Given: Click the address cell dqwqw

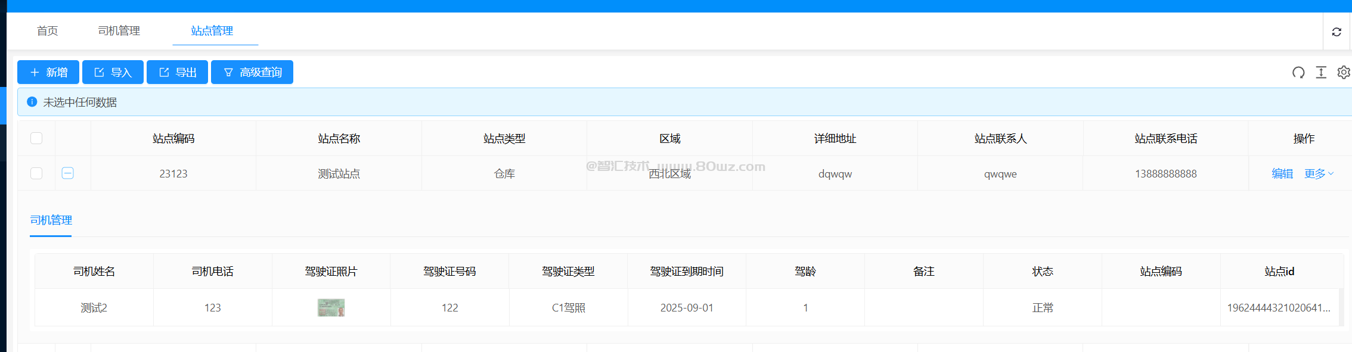Looking at the screenshot, I should pos(835,174).
